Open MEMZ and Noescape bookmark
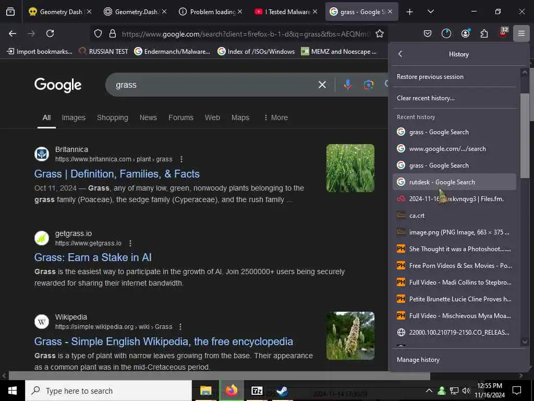Screen dimensions: 534x401 (339, 52)
